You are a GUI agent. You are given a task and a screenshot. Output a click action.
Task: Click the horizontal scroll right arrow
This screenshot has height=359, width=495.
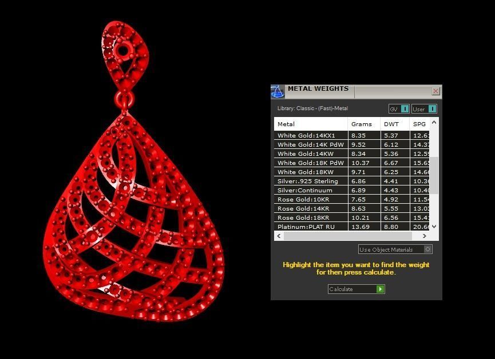coord(424,236)
